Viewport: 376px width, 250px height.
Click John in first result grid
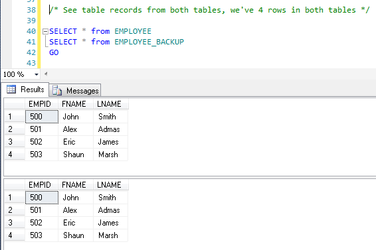[x=76, y=117]
